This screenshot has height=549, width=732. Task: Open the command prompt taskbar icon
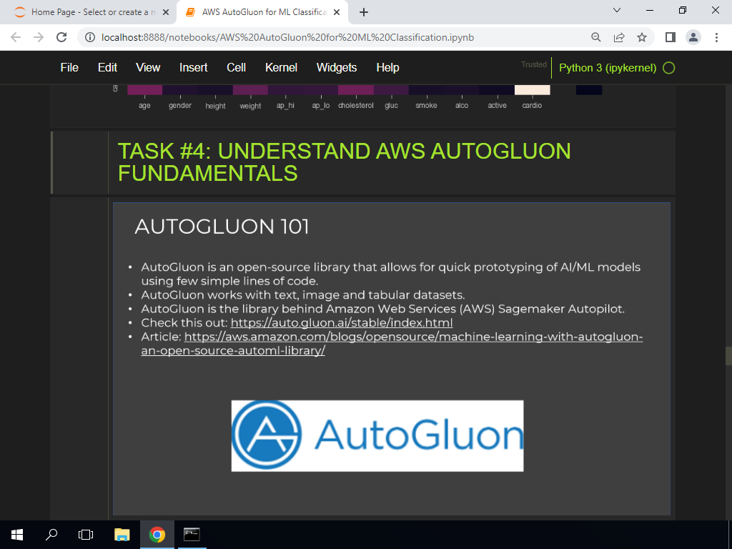pos(192,535)
